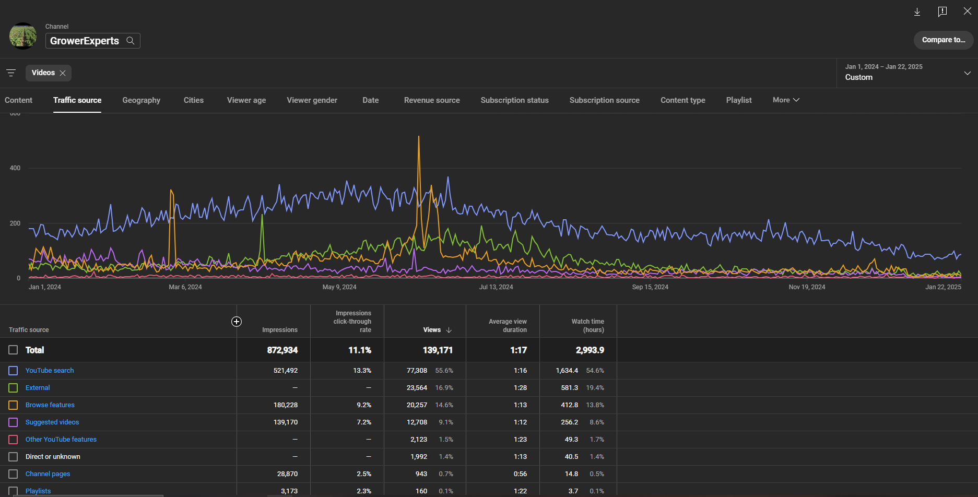
Task: Click the chart label Sep 15, 2024
Action: [x=650, y=287]
